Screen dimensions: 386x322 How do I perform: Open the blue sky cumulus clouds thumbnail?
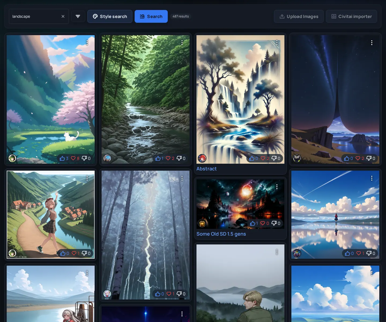pyautogui.click(x=335, y=294)
